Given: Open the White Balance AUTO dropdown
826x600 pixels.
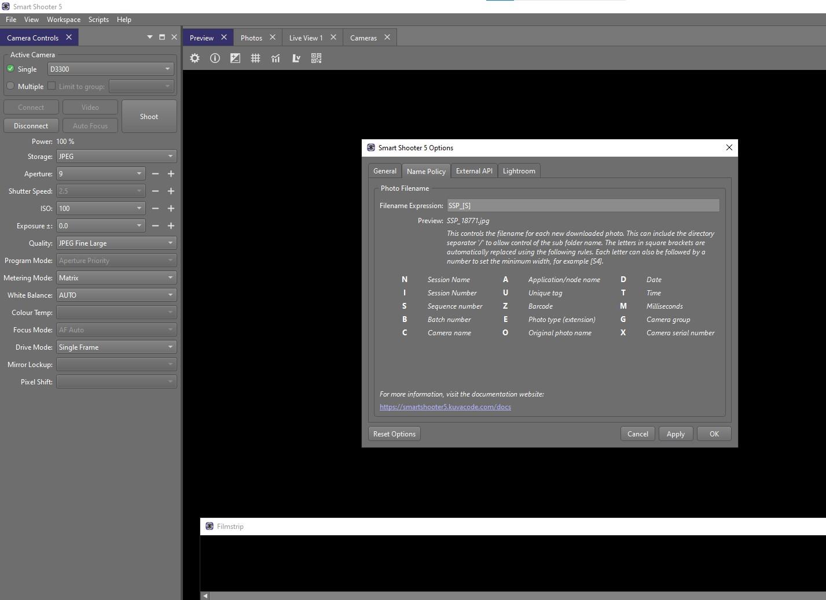Looking at the screenshot, I should [116, 295].
